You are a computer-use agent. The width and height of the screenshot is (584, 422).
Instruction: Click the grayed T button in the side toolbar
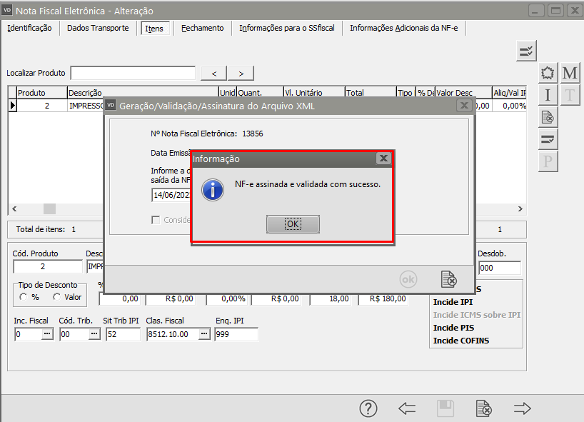[x=570, y=95]
